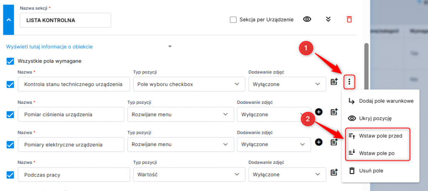Choose Dodaj pole warunkowe menu entry

point(380,101)
